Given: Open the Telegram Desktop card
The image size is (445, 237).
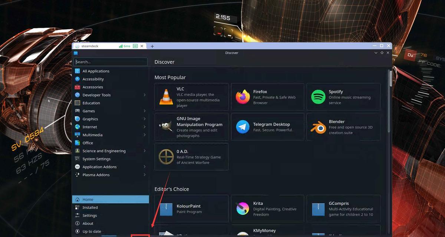Looking at the screenshot, I should [267, 127].
